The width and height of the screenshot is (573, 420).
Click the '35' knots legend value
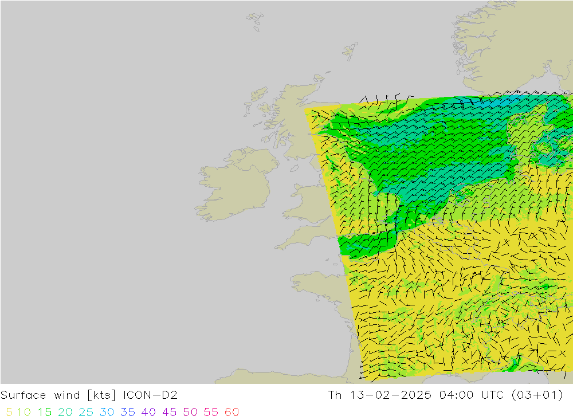click(128, 412)
